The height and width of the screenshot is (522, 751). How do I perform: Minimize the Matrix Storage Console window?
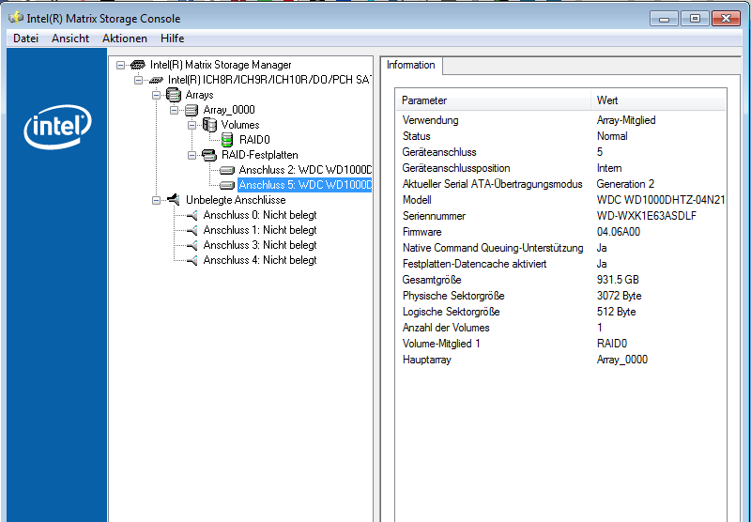(x=664, y=19)
